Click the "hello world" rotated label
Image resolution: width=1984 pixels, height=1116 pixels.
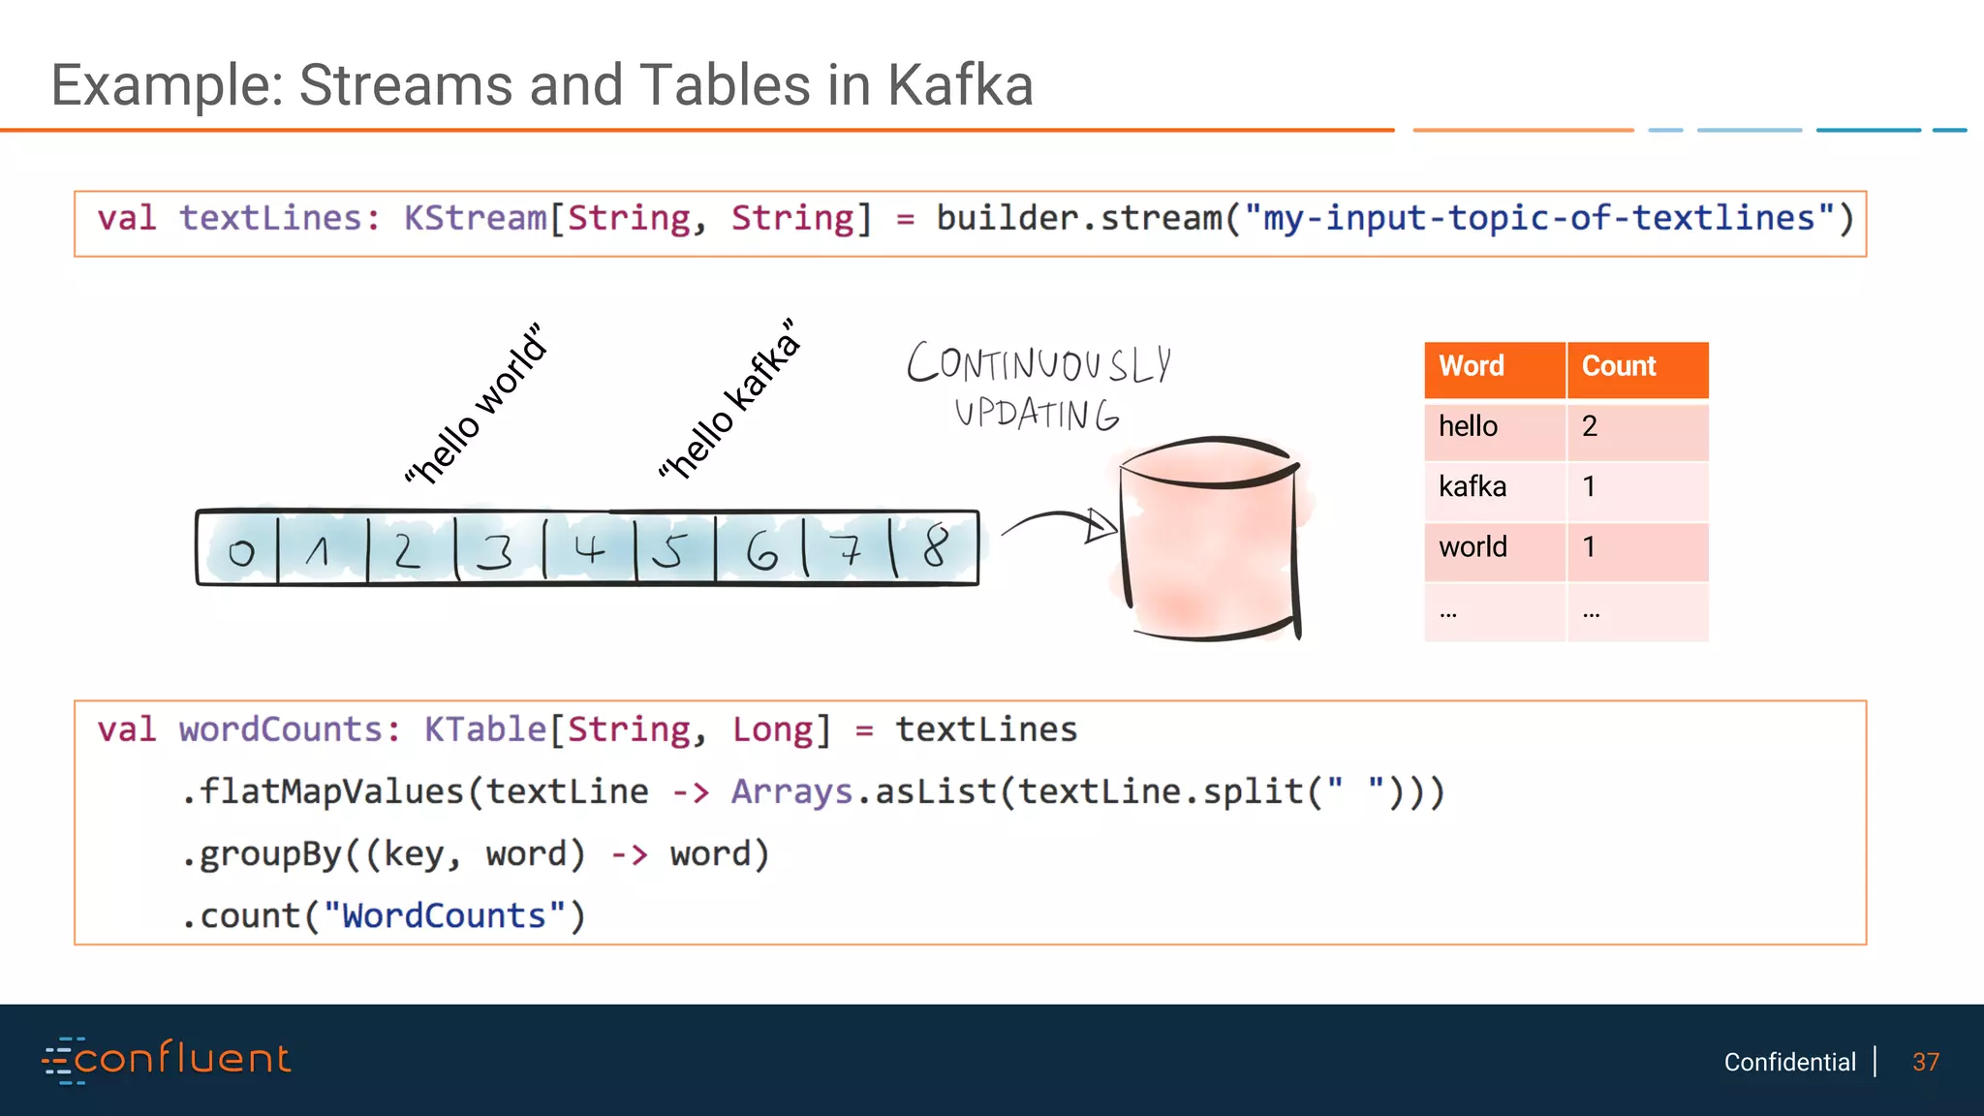click(477, 405)
